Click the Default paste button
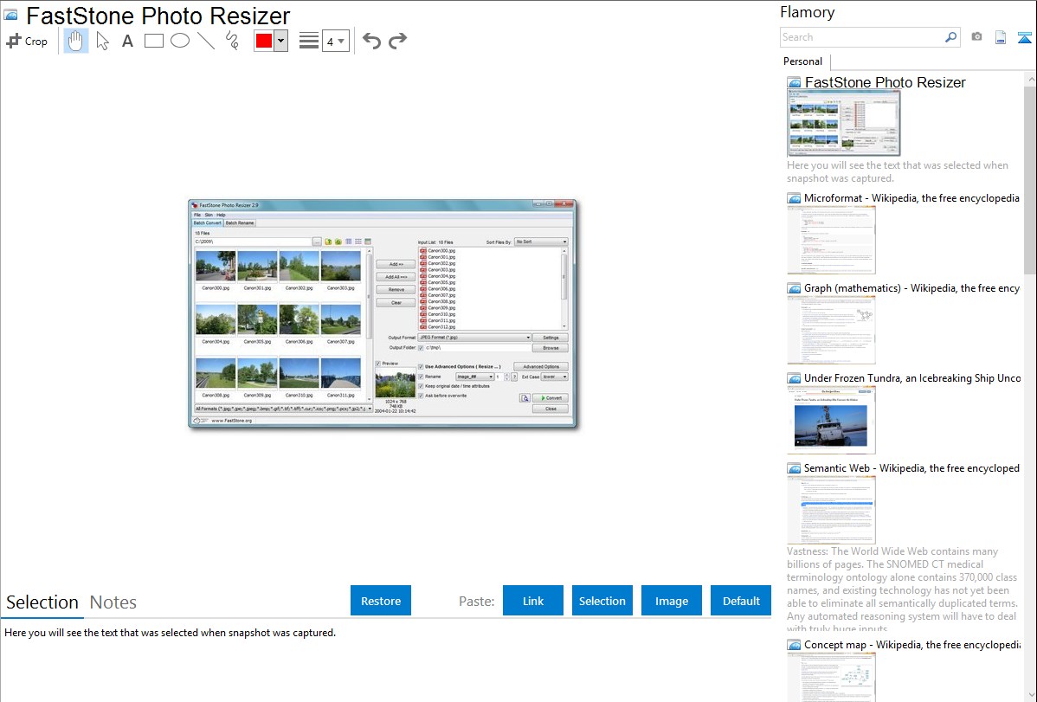Viewport: 1037px width, 702px height. click(x=741, y=601)
